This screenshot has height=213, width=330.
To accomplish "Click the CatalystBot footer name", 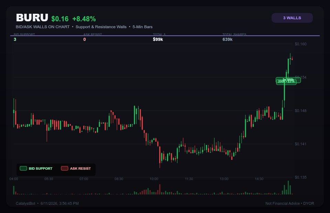I will tap(25, 203).
